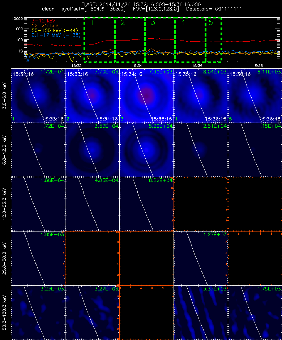Viewport: 282px width, 340px height.
Task: Click the Detectors= 001111111 text
Action: pos(214,9)
